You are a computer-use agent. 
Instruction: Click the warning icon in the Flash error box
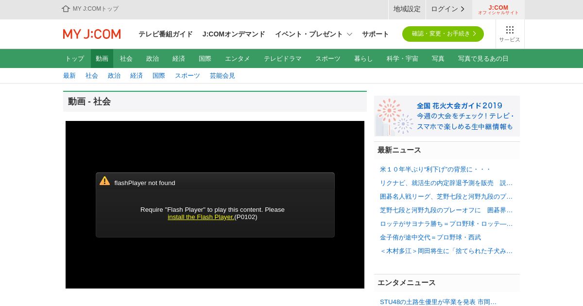[x=105, y=181]
